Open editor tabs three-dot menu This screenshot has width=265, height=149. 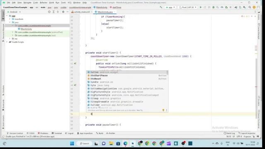pos(255,12)
